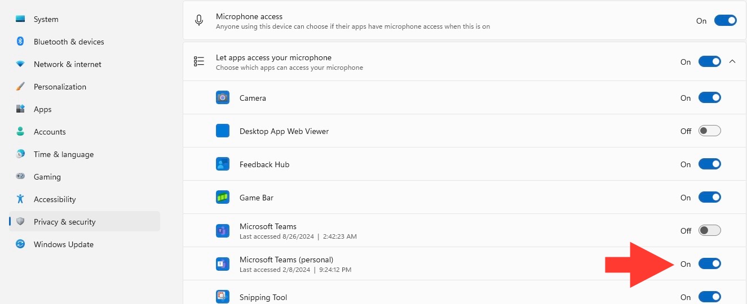Open the Apps sidebar icon
The image size is (747, 304).
(x=20, y=109)
